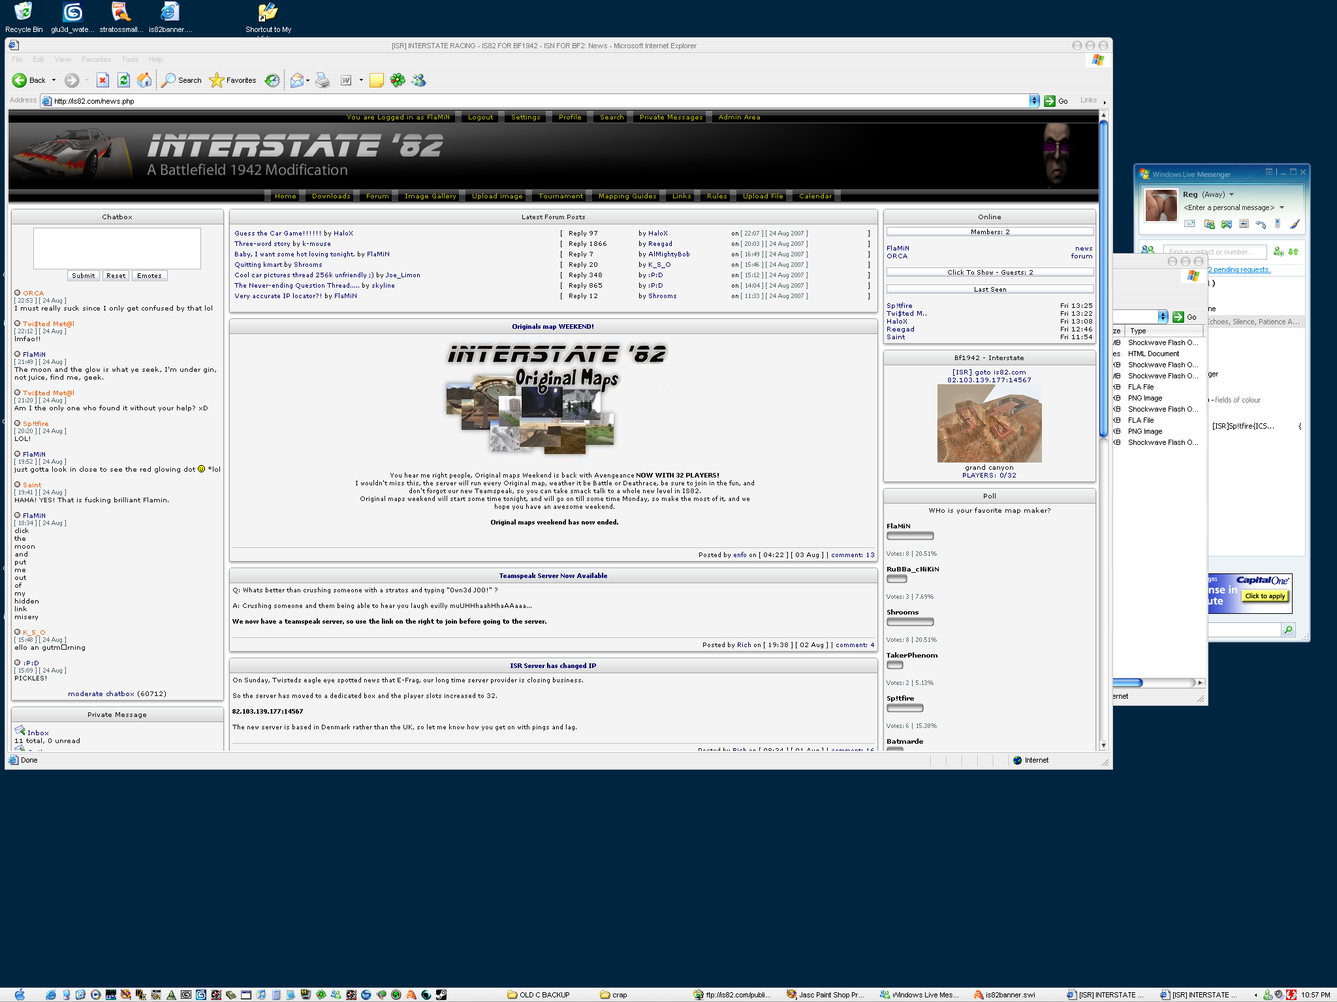The height and width of the screenshot is (1002, 1337).
Task: Open Messenger status dropdown next to Away
Action: click(1232, 194)
